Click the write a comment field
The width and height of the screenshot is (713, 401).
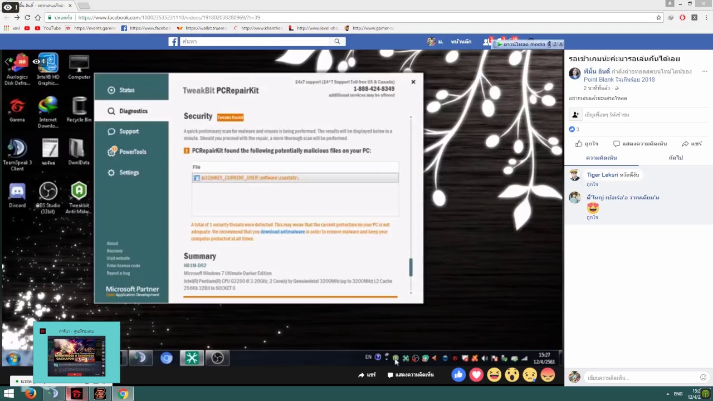click(x=641, y=378)
